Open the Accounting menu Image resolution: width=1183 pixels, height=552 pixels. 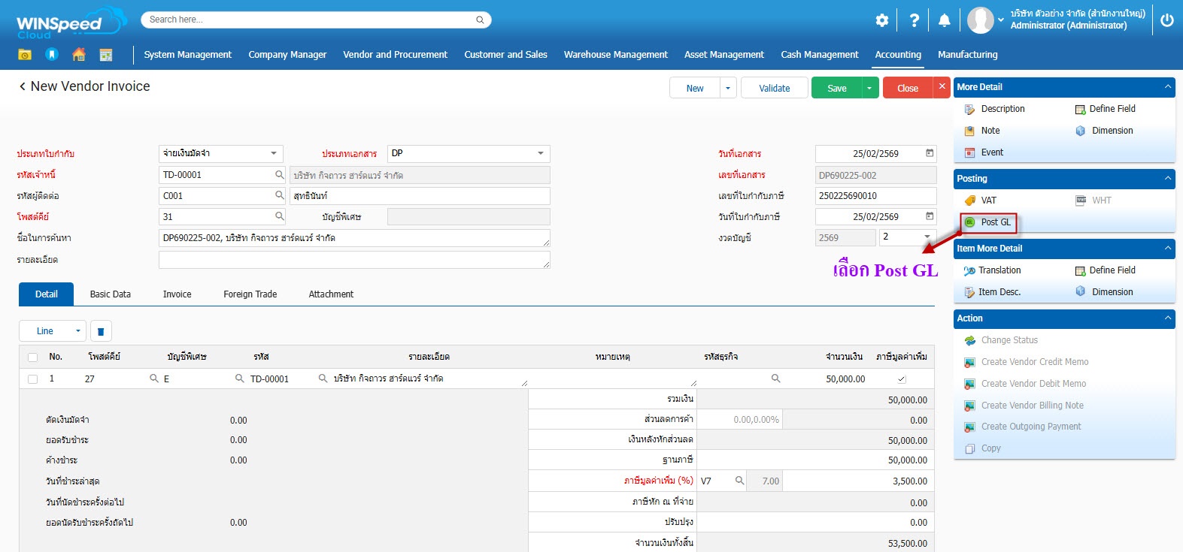(x=897, y=55)
